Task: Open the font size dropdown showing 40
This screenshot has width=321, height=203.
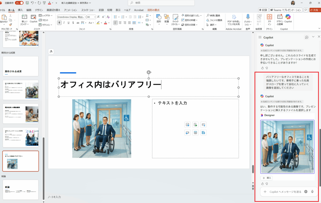Action: click(x=95, y=17)
